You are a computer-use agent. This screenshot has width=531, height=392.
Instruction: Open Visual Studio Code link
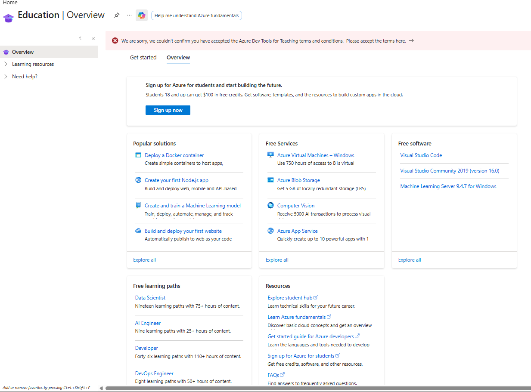(x=421, y=155)
